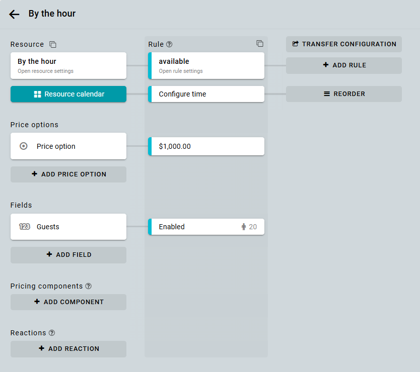The height and width of the screenshot is (372, 420).
Task: Click the Rule help question icon
Action: click(169, 44)
